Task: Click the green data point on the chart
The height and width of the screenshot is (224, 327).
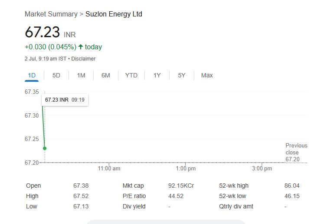Action: (45, 148)
